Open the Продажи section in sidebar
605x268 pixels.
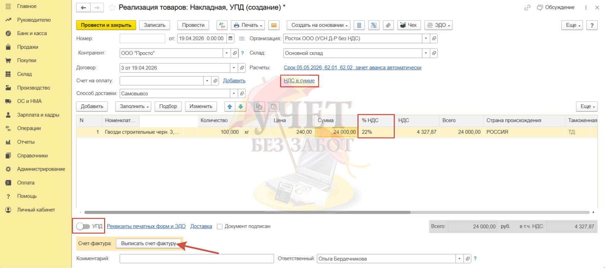(27, 47)
